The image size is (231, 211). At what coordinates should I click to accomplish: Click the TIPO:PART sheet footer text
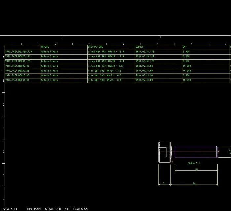[x=34, y=209]
